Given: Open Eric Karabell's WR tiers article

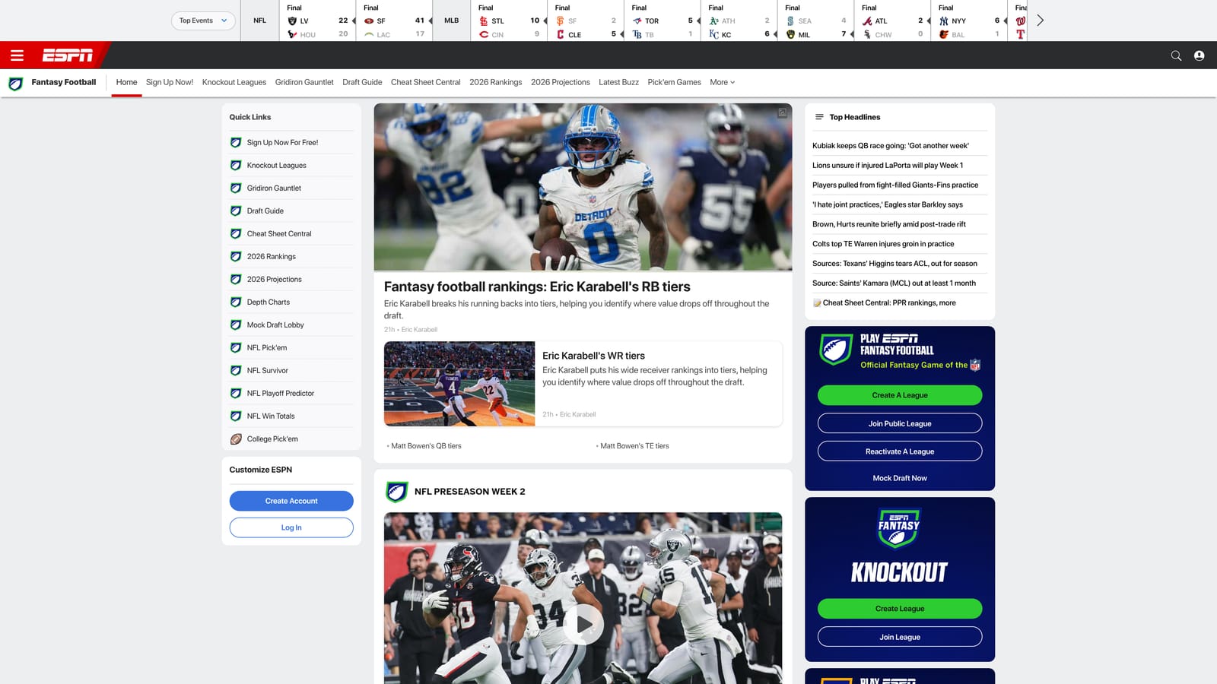Looking at the screenshot, I should point(593,356).
